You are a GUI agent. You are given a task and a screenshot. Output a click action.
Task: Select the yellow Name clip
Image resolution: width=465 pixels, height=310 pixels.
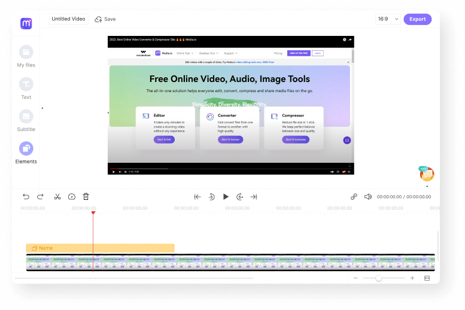pyautogui.click(x=100, y=248)
